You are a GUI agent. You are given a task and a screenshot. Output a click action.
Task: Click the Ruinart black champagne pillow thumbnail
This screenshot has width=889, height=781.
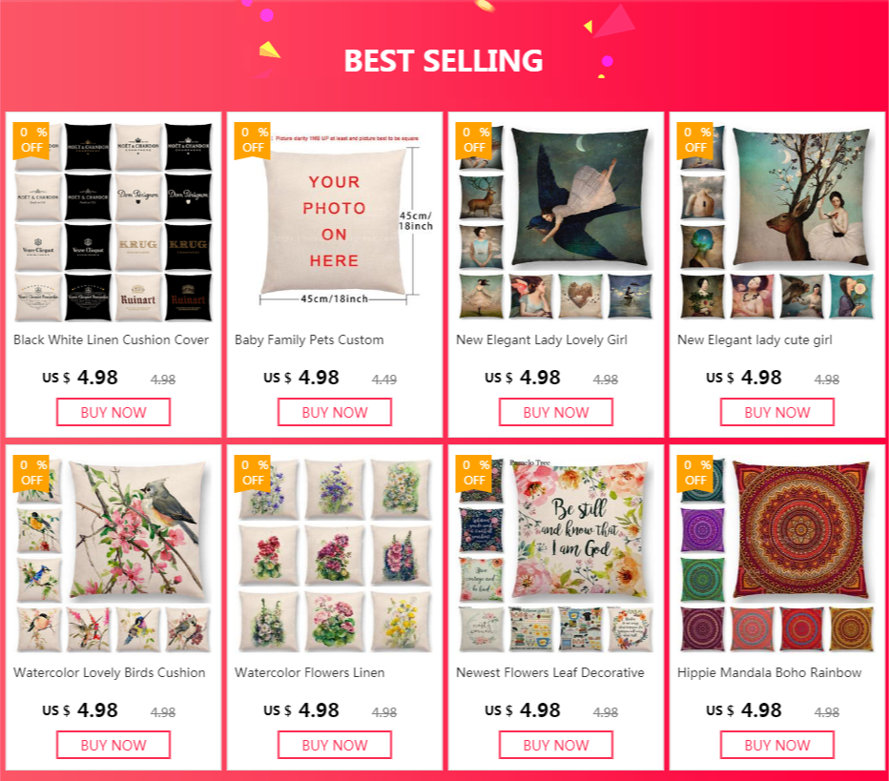188,298
